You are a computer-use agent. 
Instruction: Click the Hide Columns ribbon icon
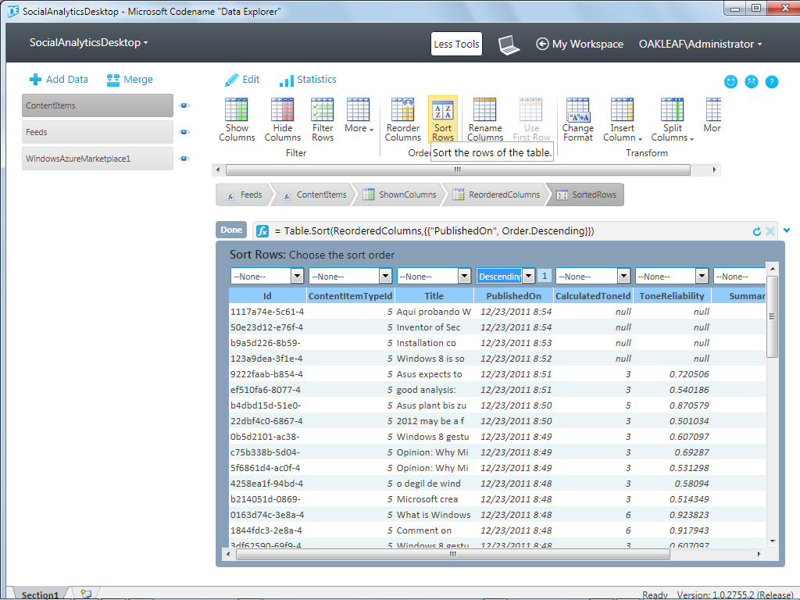coord(283,109)
